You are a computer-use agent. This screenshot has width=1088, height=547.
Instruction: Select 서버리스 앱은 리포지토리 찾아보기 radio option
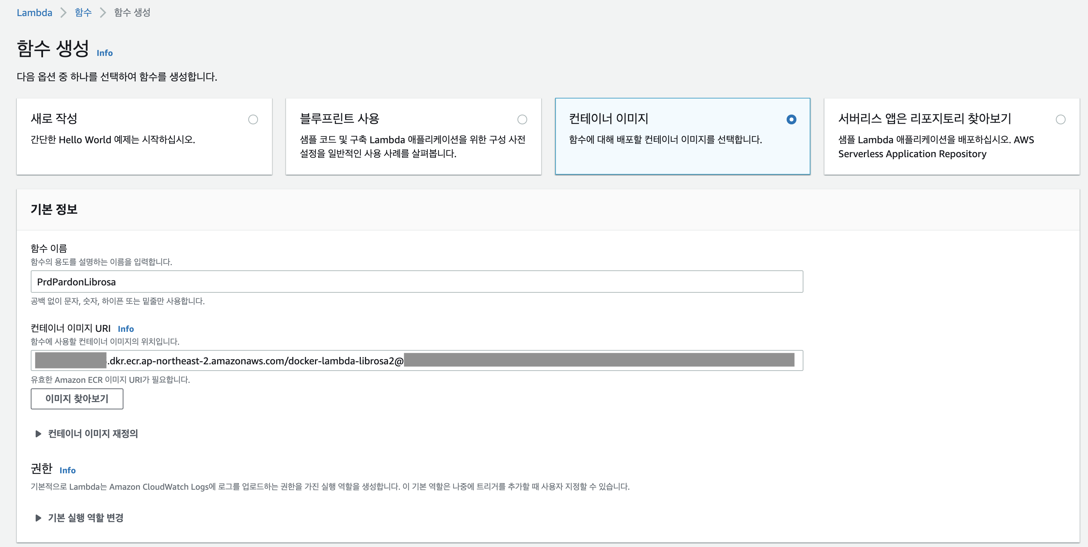[x=1060, y=119]
